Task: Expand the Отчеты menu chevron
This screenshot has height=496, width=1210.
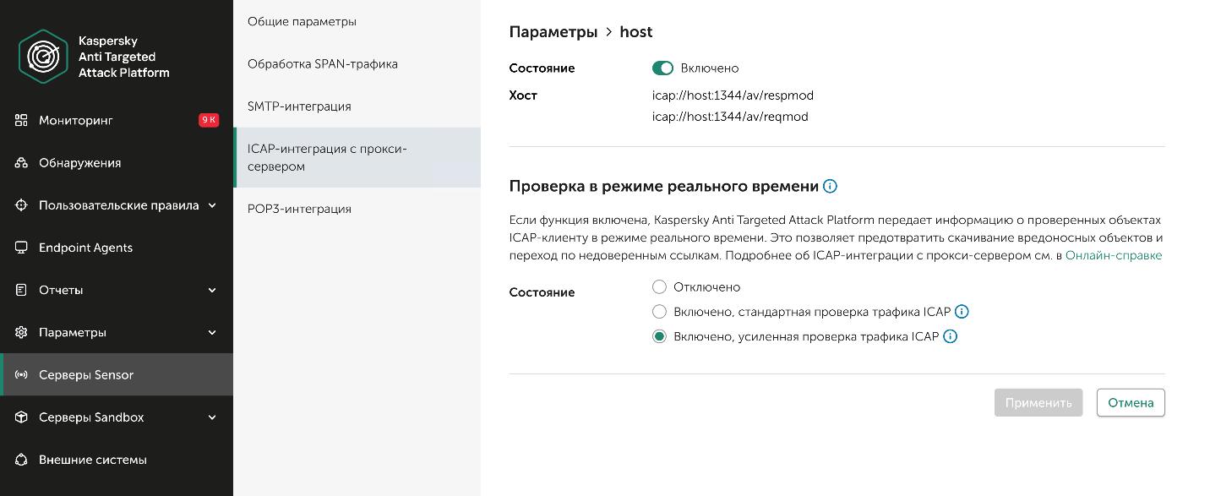Action: tap(212, 290)
